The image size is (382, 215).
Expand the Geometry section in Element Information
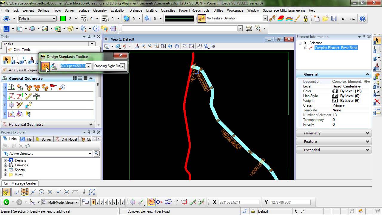tap(334, 133)
